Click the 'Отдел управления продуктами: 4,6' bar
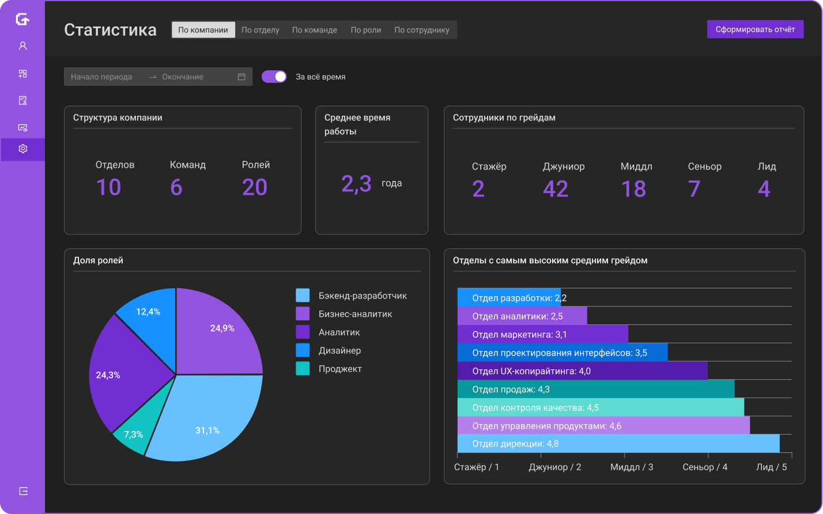The height and width of the screenshot is (514, 823). coord(603,426)
